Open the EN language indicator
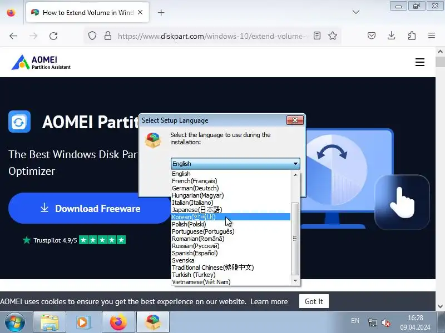The image size is (445, 333). point(355,321)
